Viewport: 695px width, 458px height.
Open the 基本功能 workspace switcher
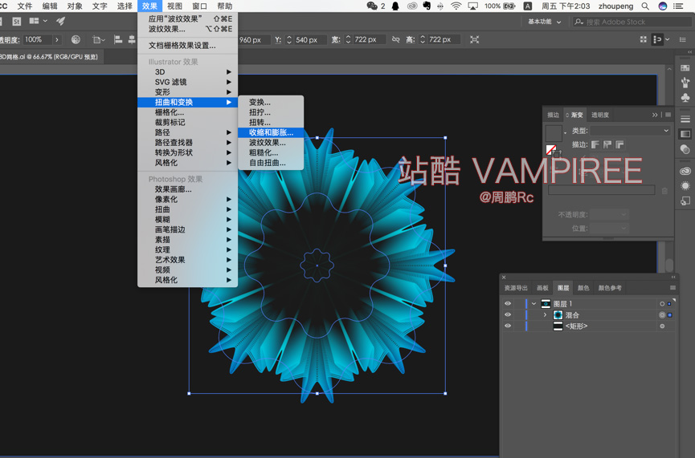click(544, 22)
